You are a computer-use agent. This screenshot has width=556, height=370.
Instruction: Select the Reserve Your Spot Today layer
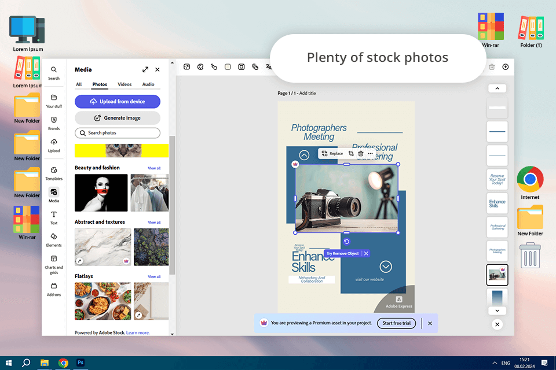[x=497, y=179]
